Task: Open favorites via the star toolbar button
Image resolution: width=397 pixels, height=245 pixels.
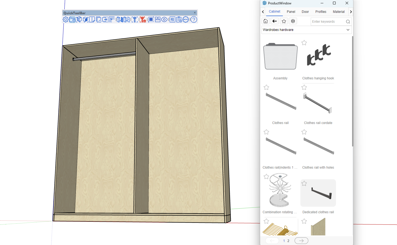Action: (x=284, y=21)
